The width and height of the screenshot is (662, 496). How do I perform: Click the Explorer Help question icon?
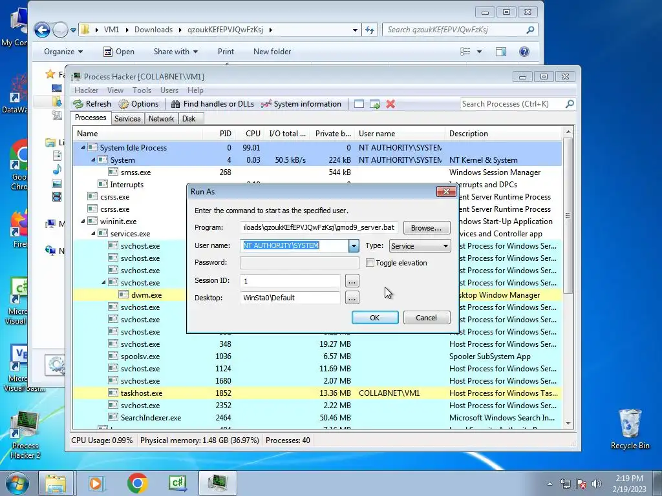coord(524,52)
